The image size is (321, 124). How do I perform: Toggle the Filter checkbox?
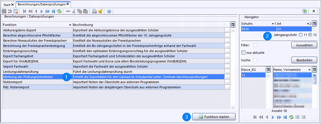[x=255, y=45]
